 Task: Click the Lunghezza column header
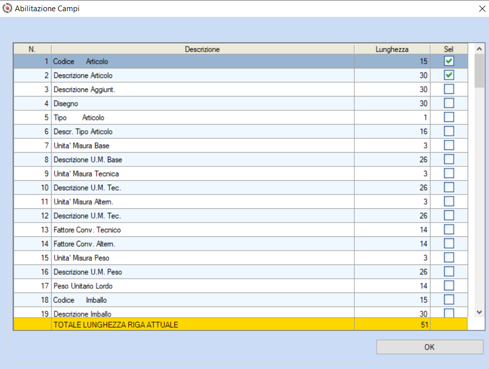(392, 50)
